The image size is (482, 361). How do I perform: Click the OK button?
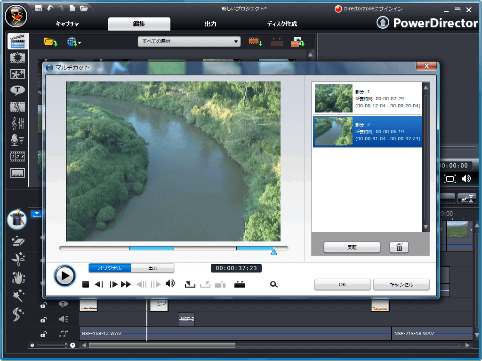342,285
